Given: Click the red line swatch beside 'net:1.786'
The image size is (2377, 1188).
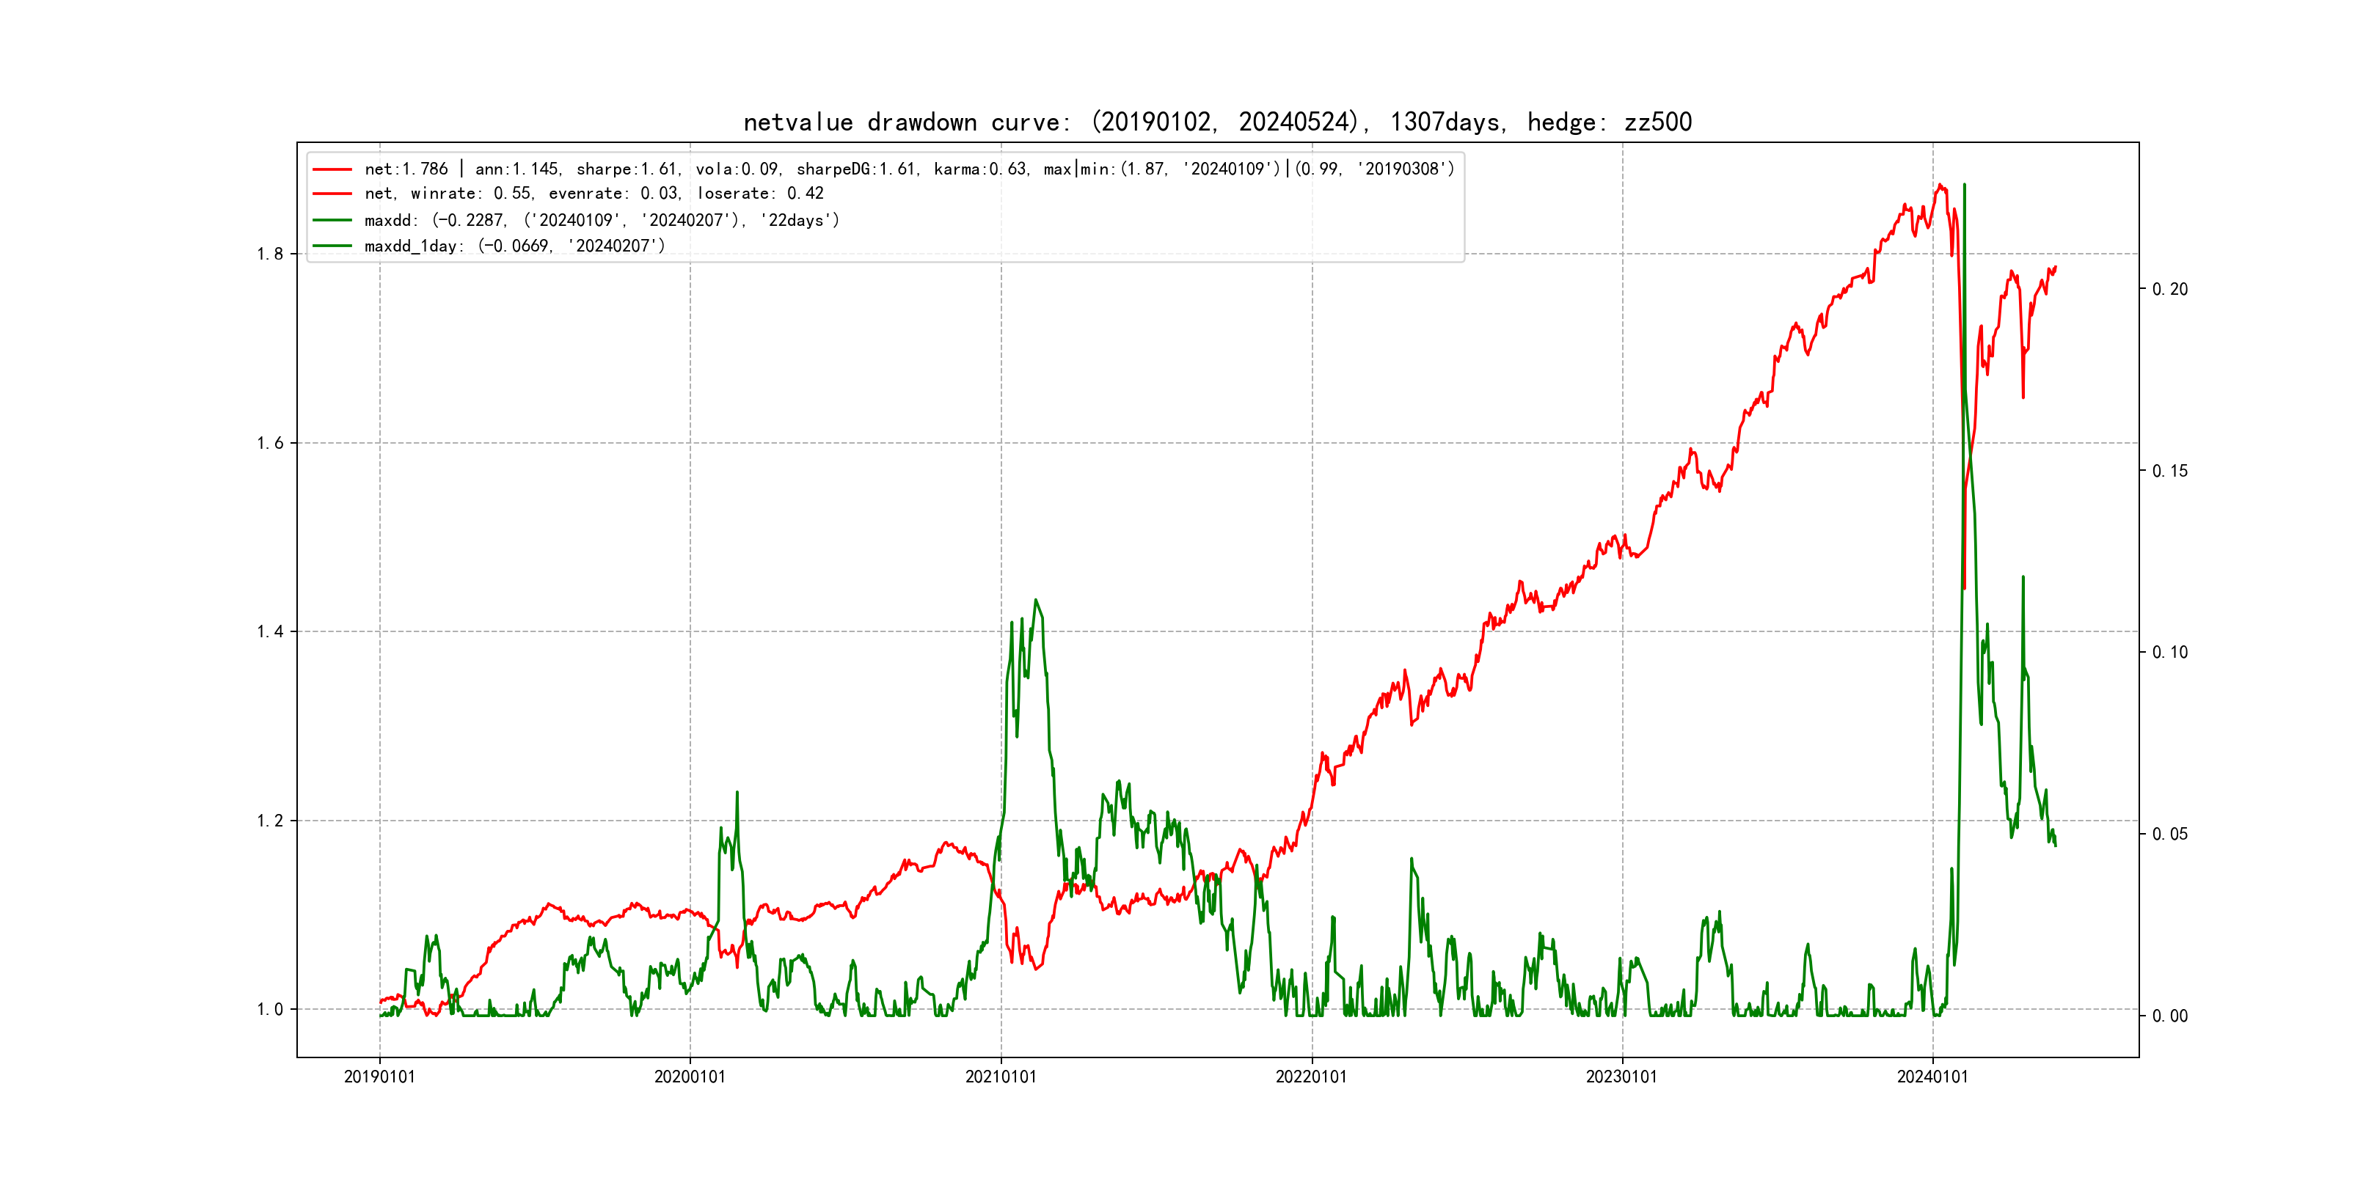Looking at the screenshot, I should click(x=332, y=169).
